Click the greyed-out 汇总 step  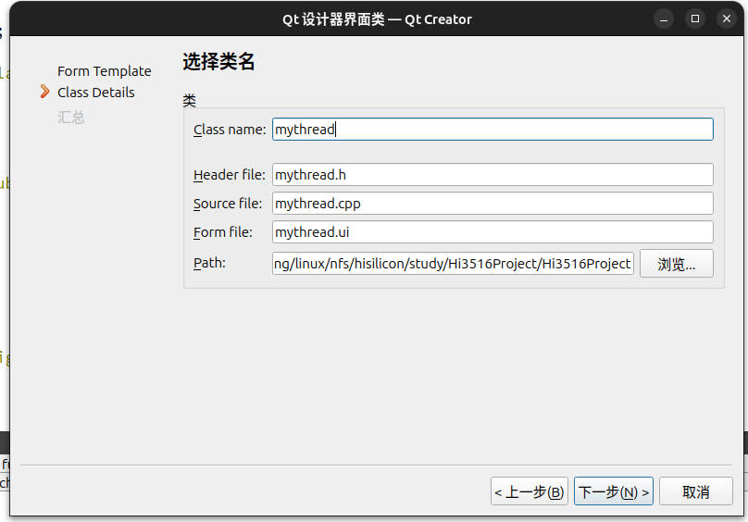pos(71,118)
